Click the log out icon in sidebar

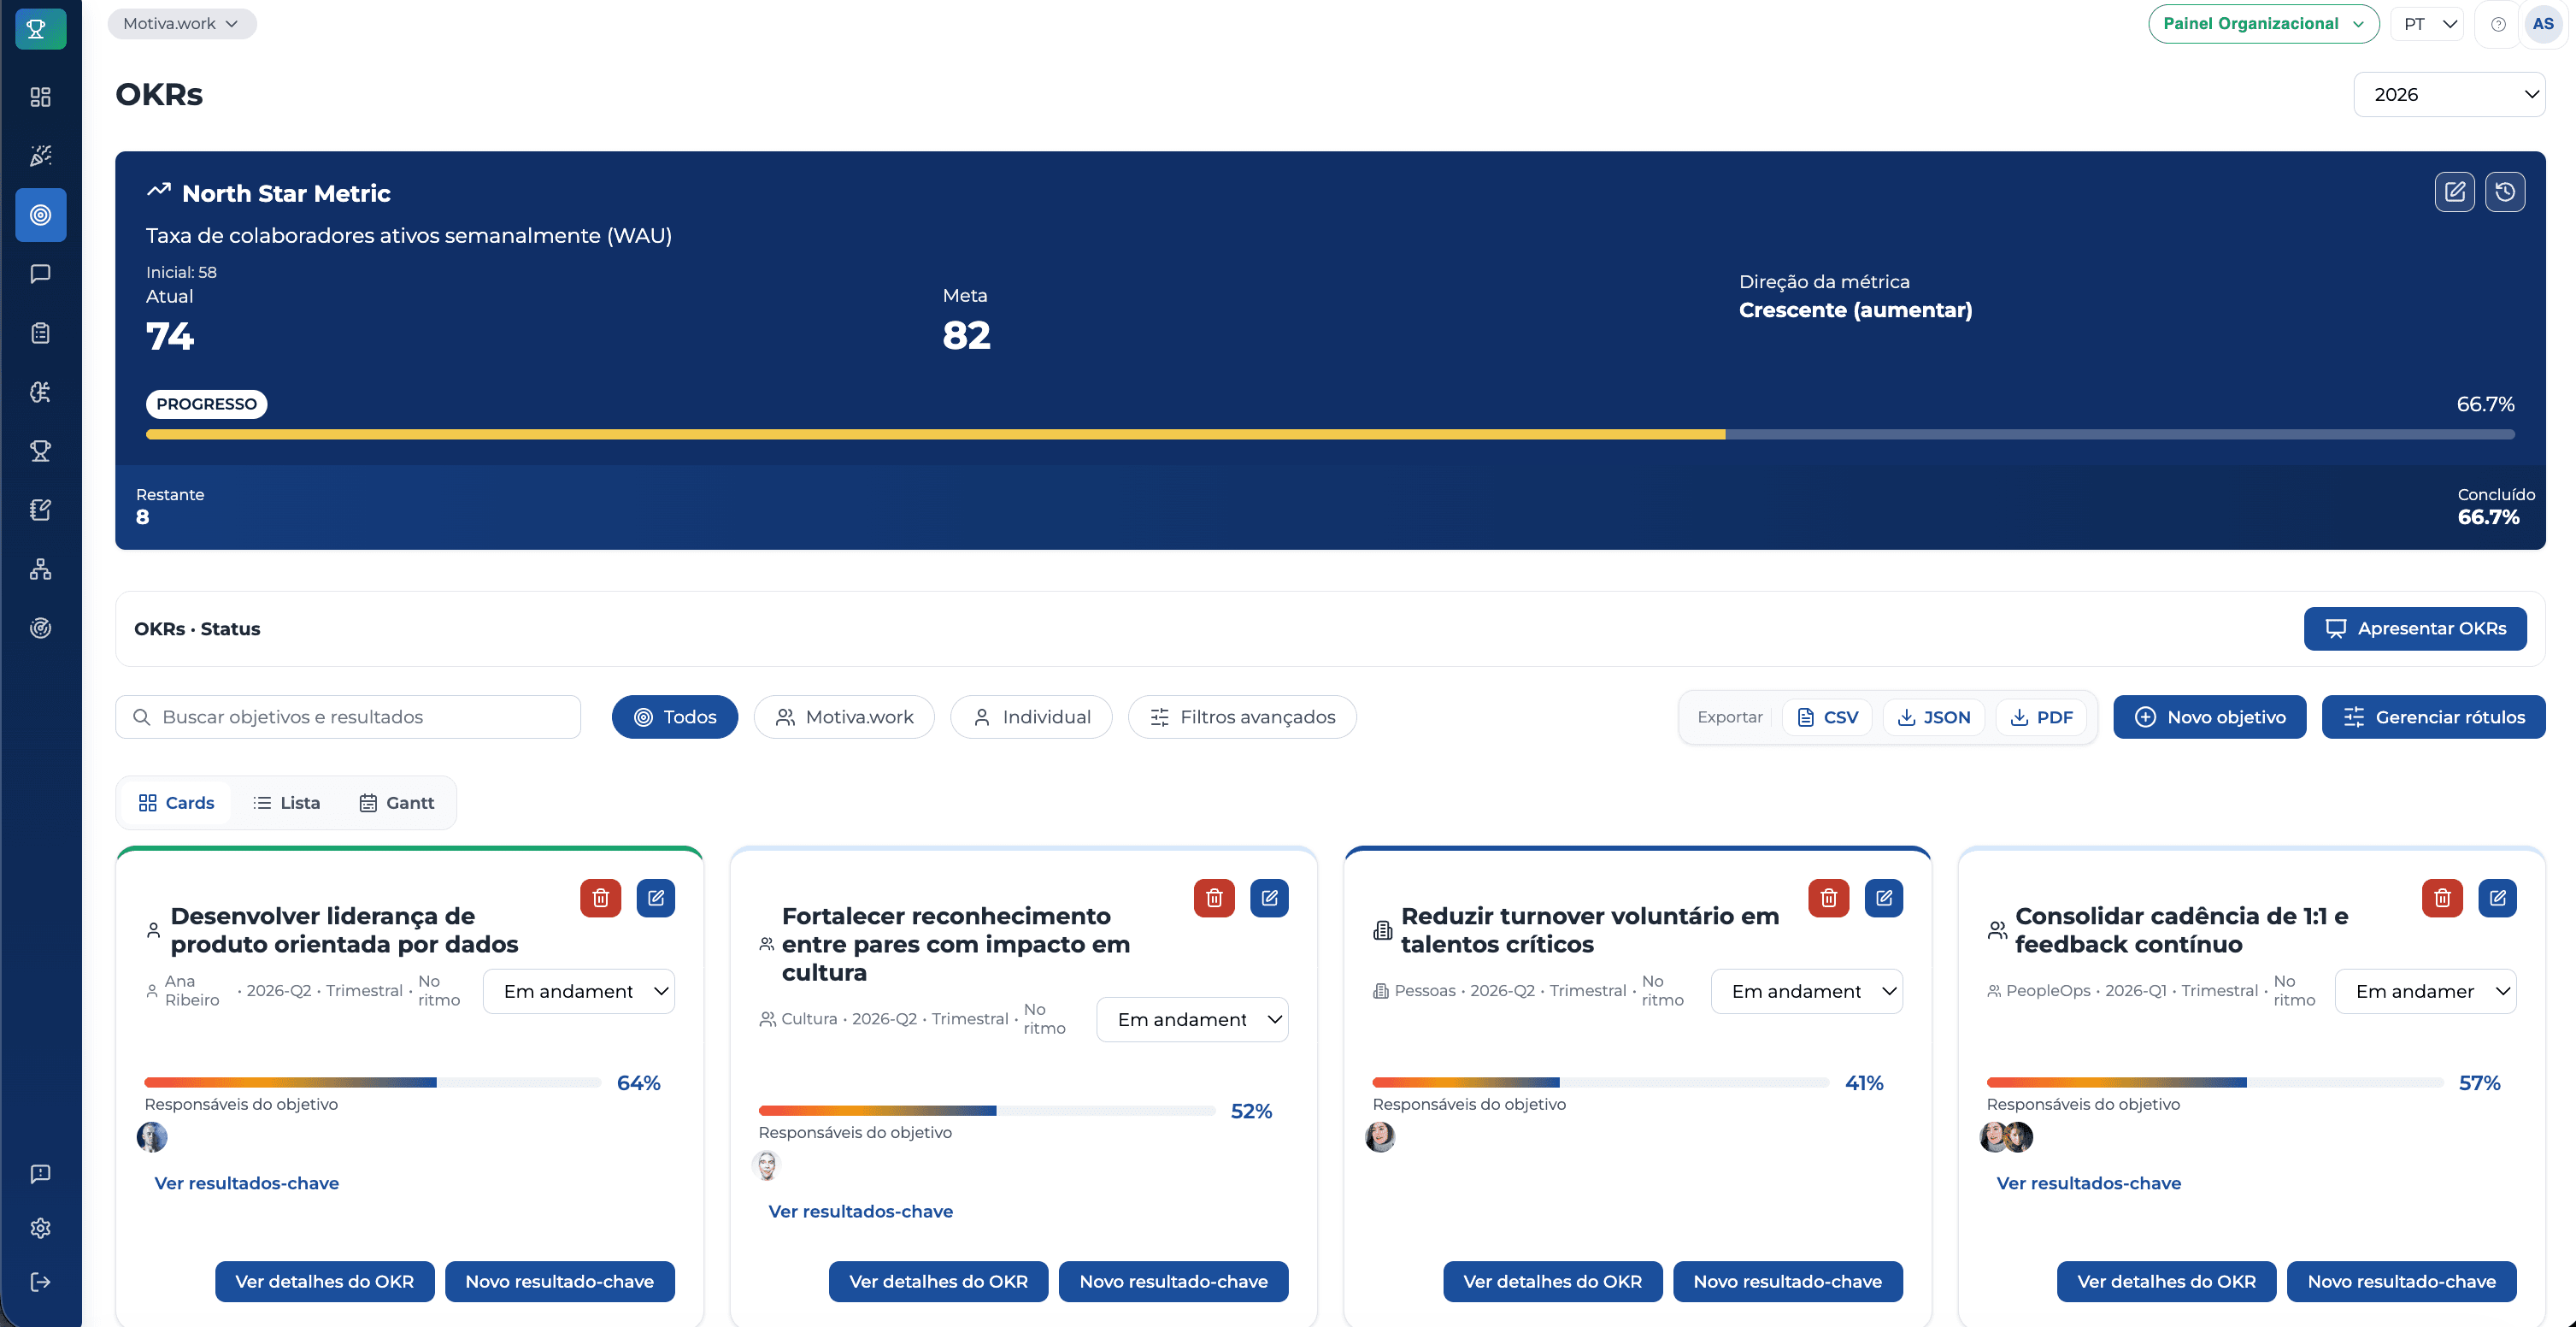click(x=40, y=1282)
